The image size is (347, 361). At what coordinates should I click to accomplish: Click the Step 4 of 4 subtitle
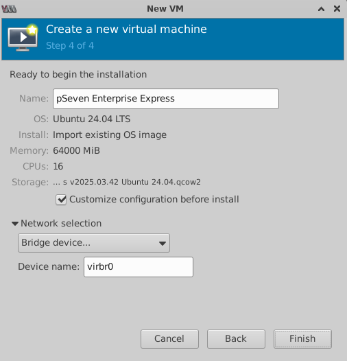click(70, 45)
